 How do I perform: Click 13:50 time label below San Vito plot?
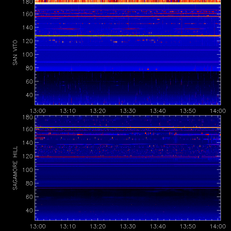pos(188,111)
